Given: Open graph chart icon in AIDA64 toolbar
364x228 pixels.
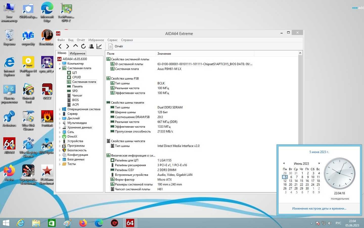Looking at the screenshot, I should click(99, 46).
